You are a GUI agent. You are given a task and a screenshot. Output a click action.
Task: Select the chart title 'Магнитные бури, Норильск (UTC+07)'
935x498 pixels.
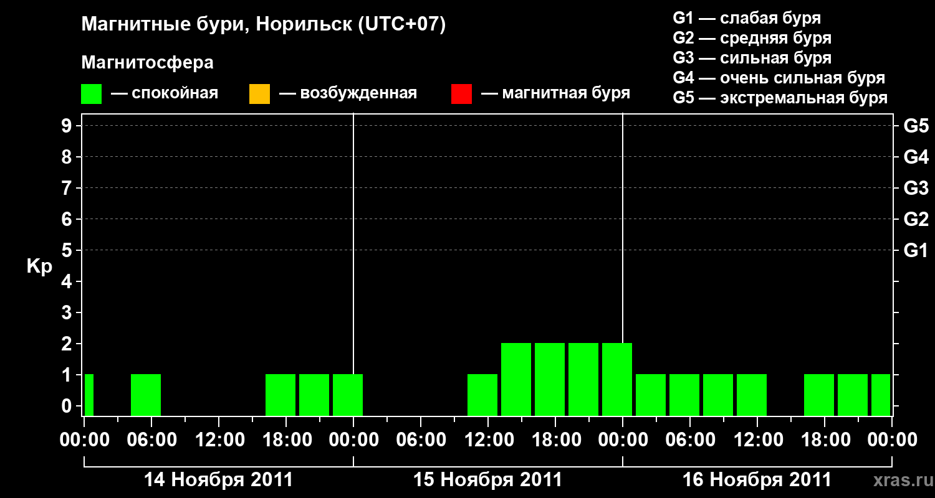(264, 25)
